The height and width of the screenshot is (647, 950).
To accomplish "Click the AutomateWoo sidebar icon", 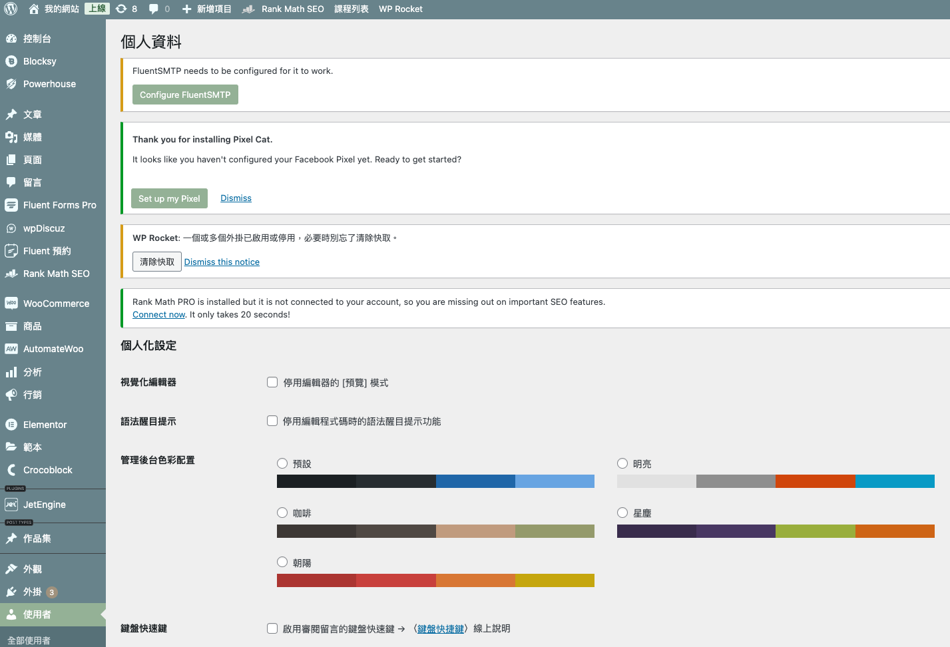I will pos(11,349).
